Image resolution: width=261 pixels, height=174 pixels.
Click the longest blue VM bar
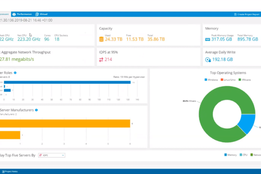[x=67, y=82]
